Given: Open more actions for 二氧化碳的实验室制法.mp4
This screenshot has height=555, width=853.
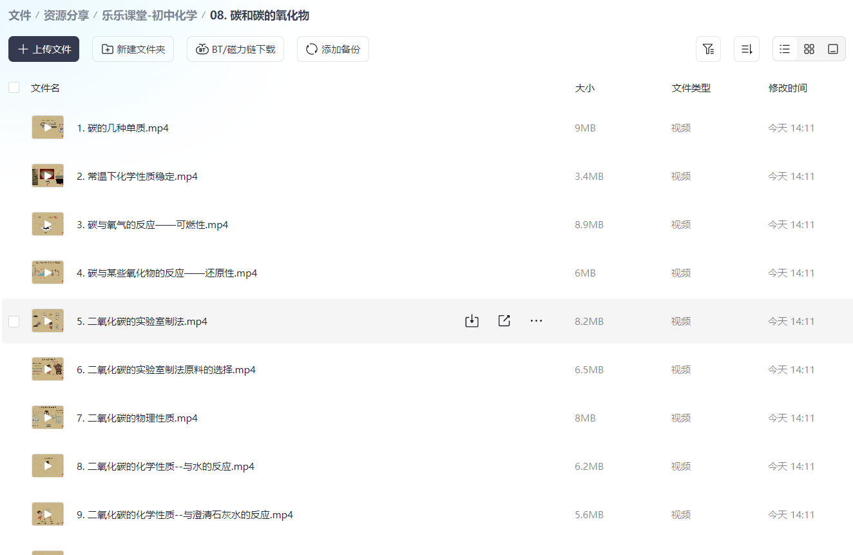Looking at the screenshot, I should pos(536,320).
